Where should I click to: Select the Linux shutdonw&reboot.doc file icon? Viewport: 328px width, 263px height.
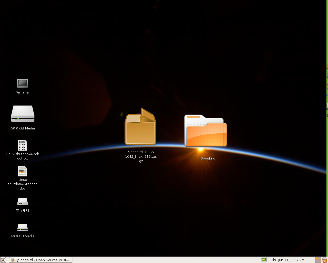click(23, 171)
